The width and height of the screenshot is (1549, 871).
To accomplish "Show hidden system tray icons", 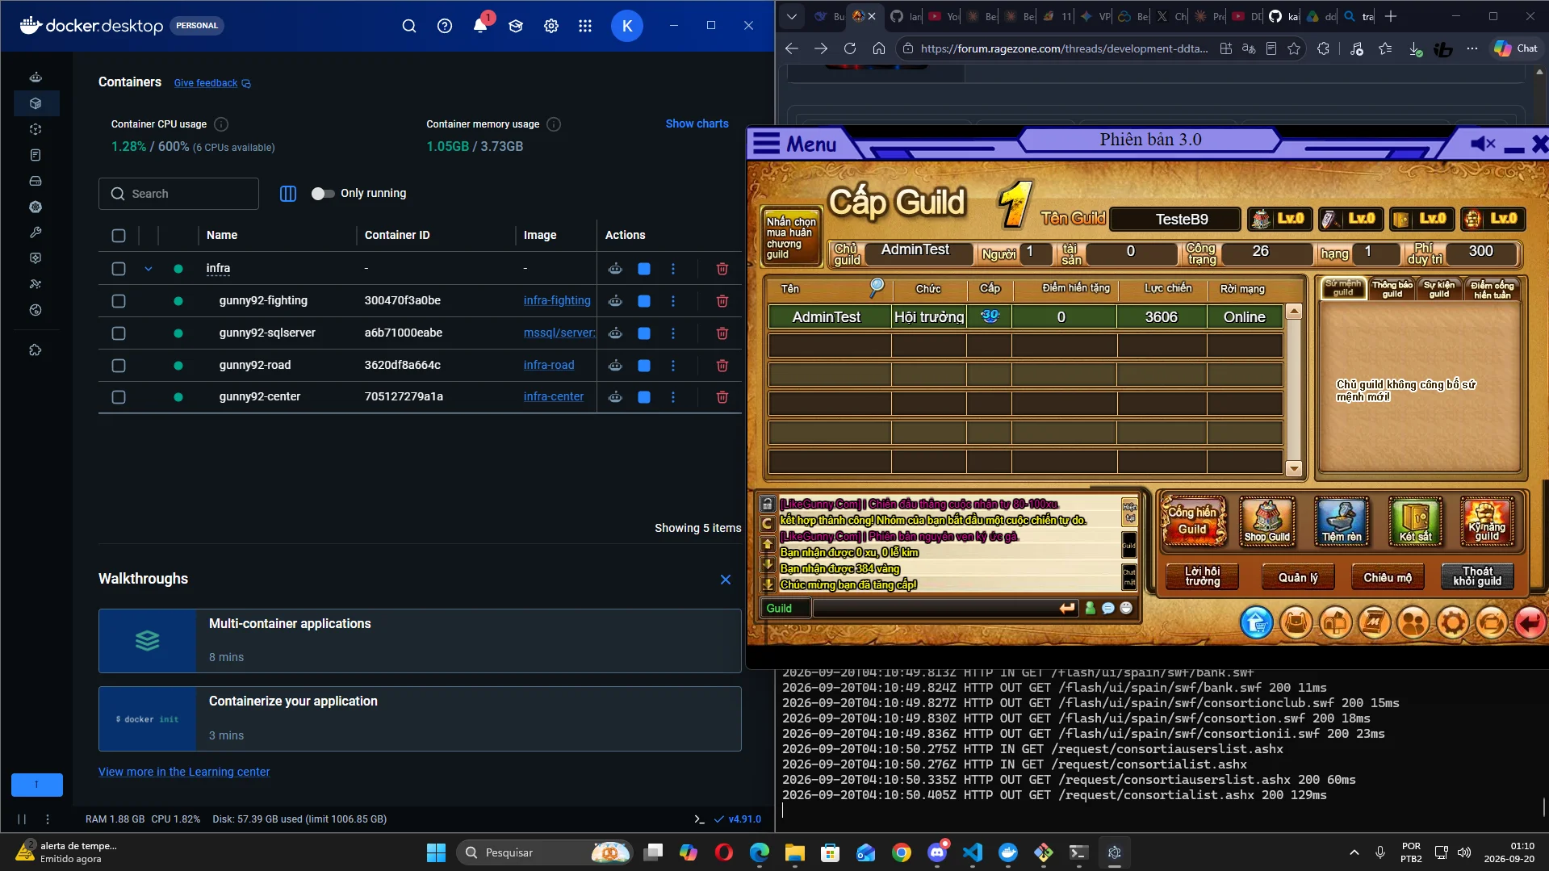I will tap(1354, 852).
